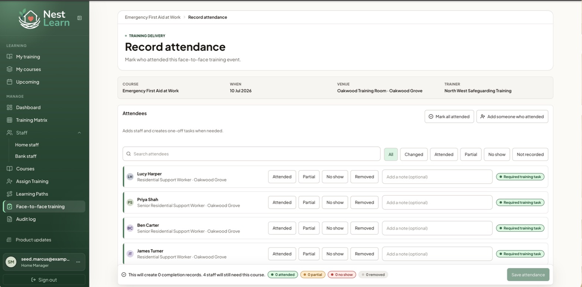Click James Turner's JT avatar

point(130,254)
